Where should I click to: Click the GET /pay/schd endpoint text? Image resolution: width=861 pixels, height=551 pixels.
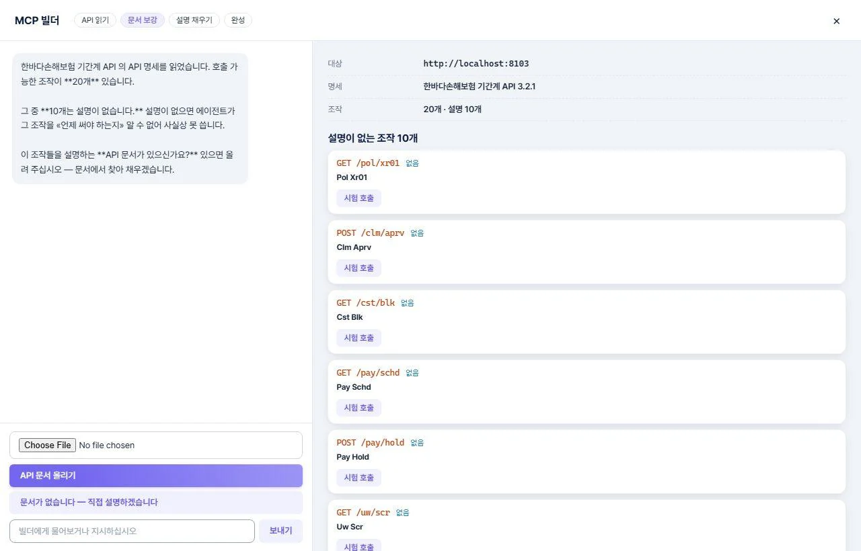point(368,373)
